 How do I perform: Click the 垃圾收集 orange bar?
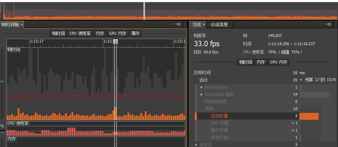pos(309,116)
